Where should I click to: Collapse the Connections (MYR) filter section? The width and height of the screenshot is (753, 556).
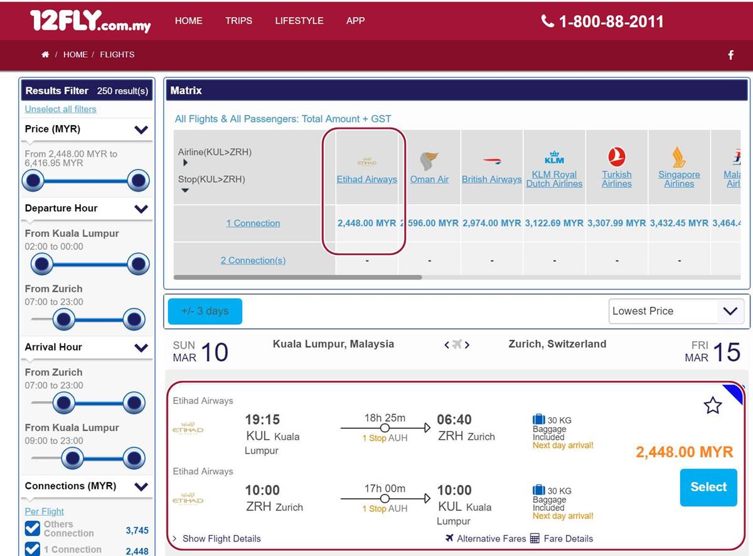coord(141,486)
